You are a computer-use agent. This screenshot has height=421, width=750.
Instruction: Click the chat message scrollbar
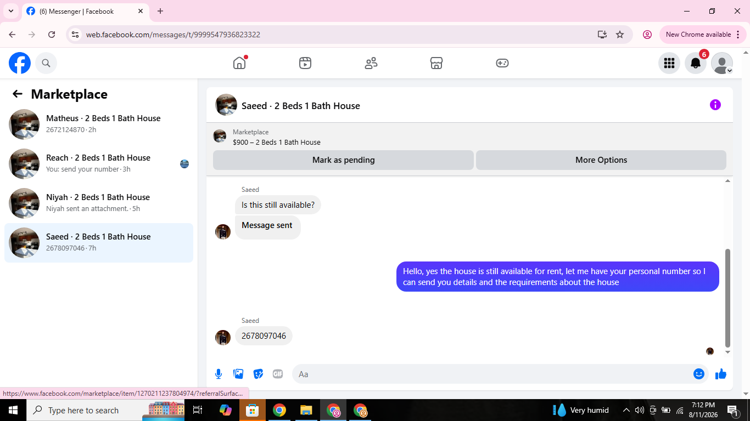coord(728,297)
